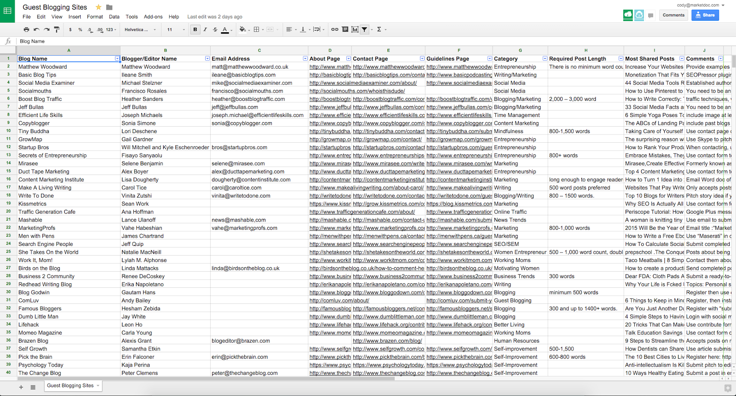The height and width of the screenshot is (396, 736).
Task: Open the Traffic Generation Cafe about link
Action: (x=362, y=212)
